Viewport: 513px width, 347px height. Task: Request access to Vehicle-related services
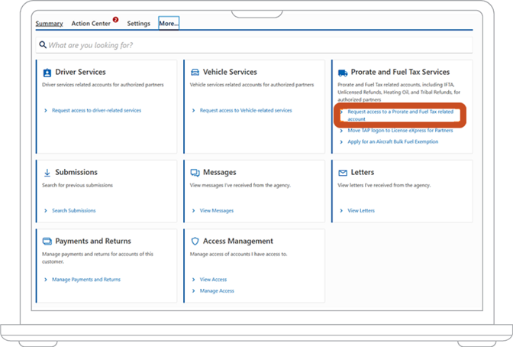click(246, 110)
